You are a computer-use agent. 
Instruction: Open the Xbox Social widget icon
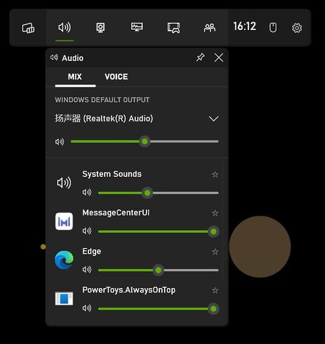210,28
